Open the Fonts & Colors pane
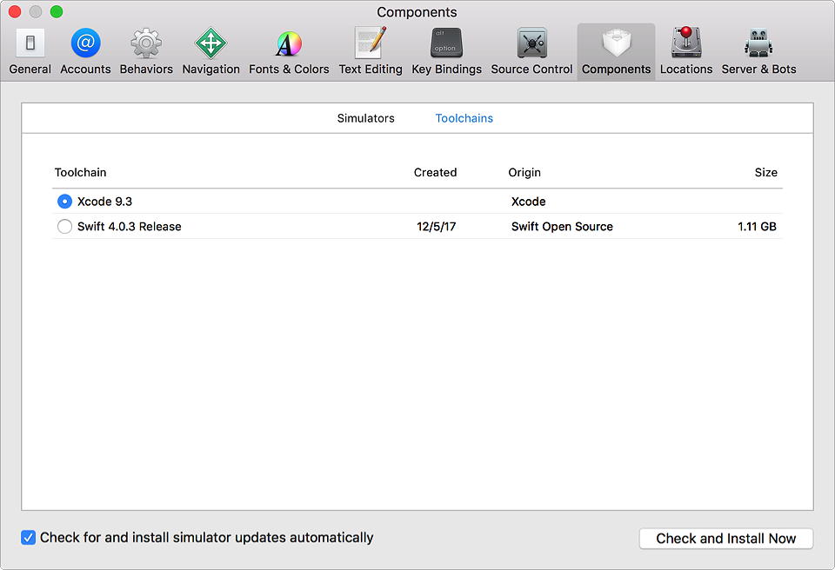This screenshot has width=835, height=570. pyautogui.click(x=289, y=51)
